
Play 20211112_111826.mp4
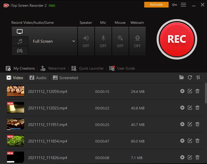click(182, 157)
